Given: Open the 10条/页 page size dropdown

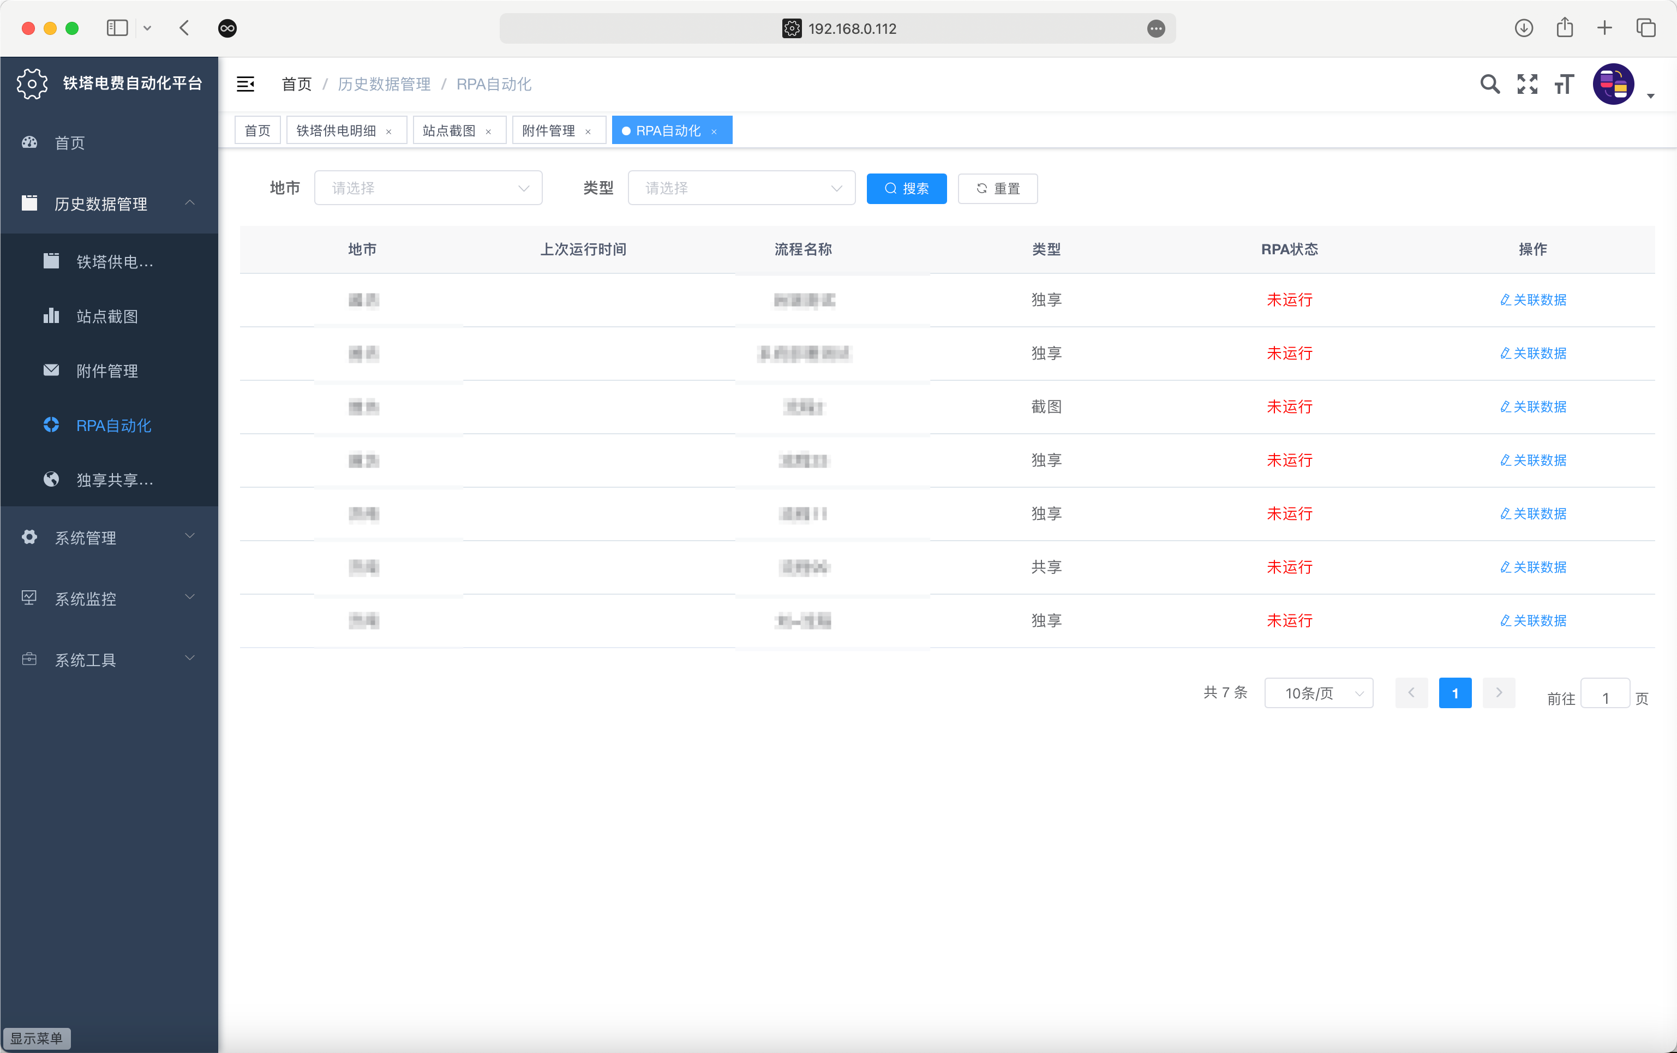Looking at the screenshot, I should click(1318, 693).
